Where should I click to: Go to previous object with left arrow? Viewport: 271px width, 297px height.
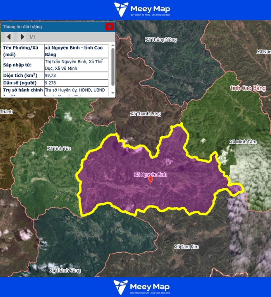(x=10, y=37)
